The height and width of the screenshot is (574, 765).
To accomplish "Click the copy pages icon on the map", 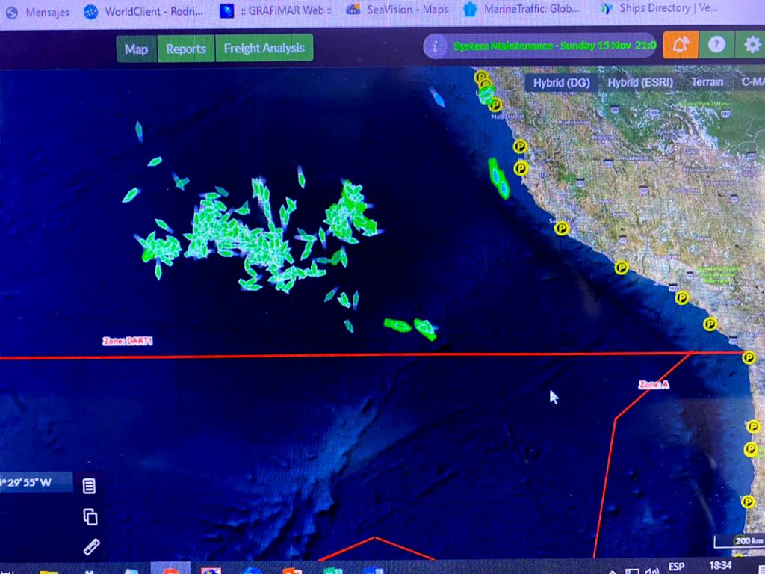I will 90,517.
